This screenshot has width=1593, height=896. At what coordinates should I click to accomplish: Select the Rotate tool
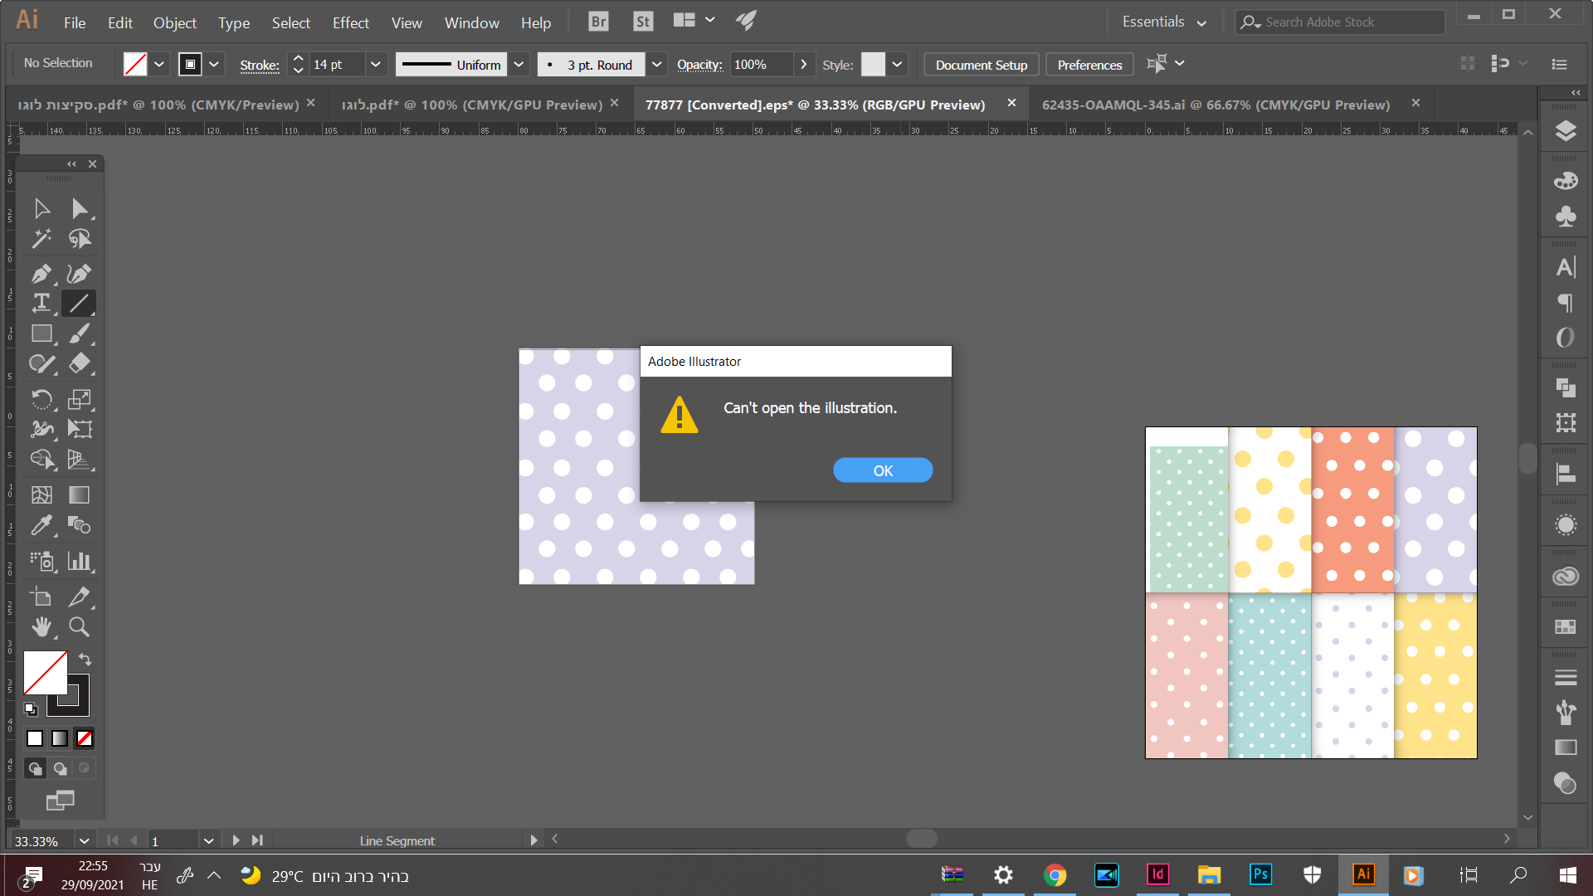tap(41, 400)
